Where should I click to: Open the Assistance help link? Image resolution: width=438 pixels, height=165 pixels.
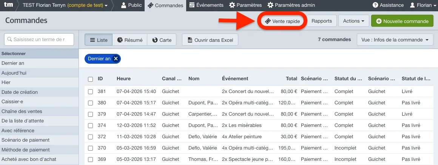[x=388, y=5]
